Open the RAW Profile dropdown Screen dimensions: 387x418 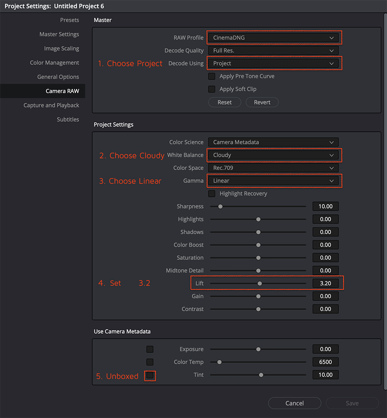(273, 37)
